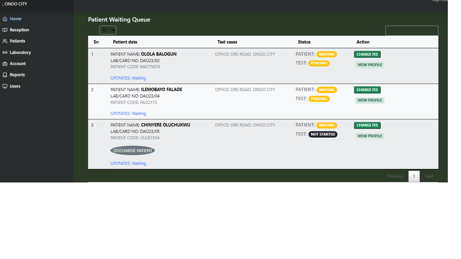
Task: Sort table by Status column header
Action: (x=304, y=42)
